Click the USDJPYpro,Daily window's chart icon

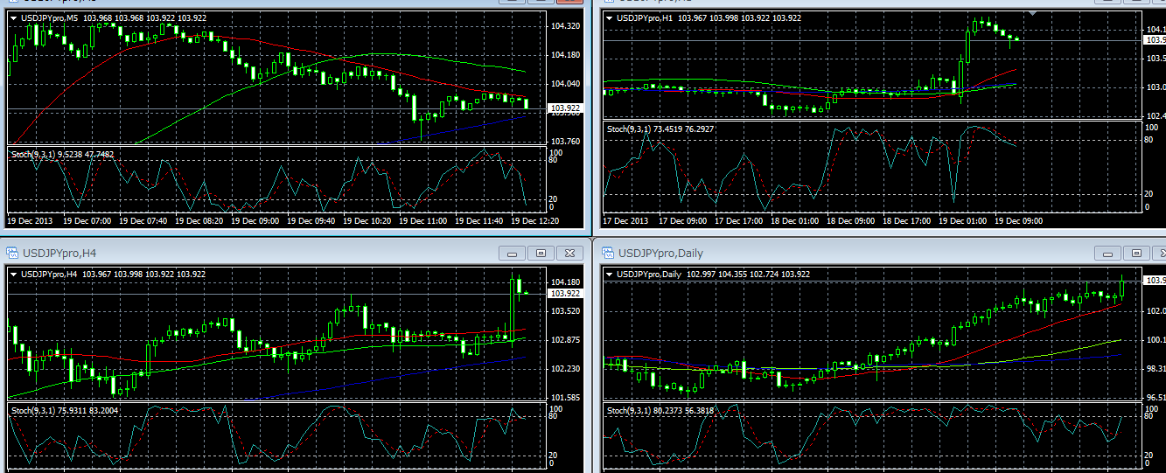[x=607, y=253]
